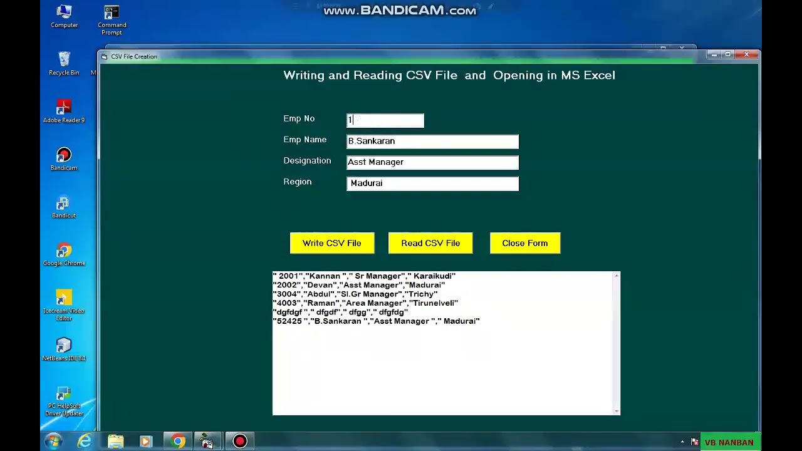
Task: Click the Bandicam recording taskbar icon
Action: 240,442
